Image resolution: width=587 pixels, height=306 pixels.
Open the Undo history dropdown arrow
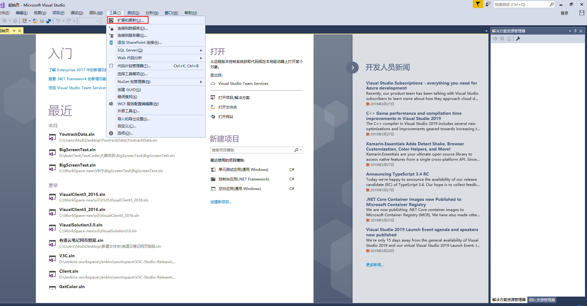point(63,21)
